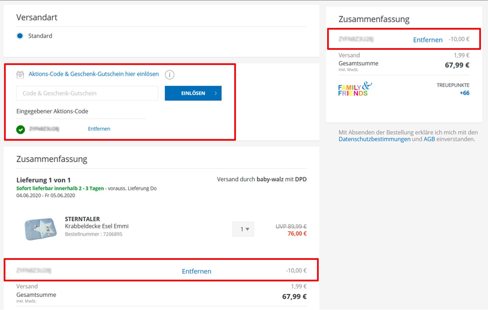Click the arrow chevron on the Einlösen button

coord(216,93)
